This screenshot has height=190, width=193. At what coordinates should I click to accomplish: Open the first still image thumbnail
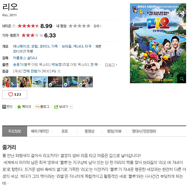[x=9, y=82]
